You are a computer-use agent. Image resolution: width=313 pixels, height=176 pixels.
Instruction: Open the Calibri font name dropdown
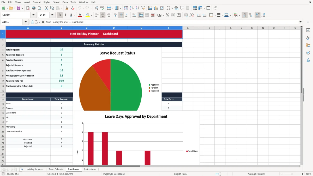33,15
